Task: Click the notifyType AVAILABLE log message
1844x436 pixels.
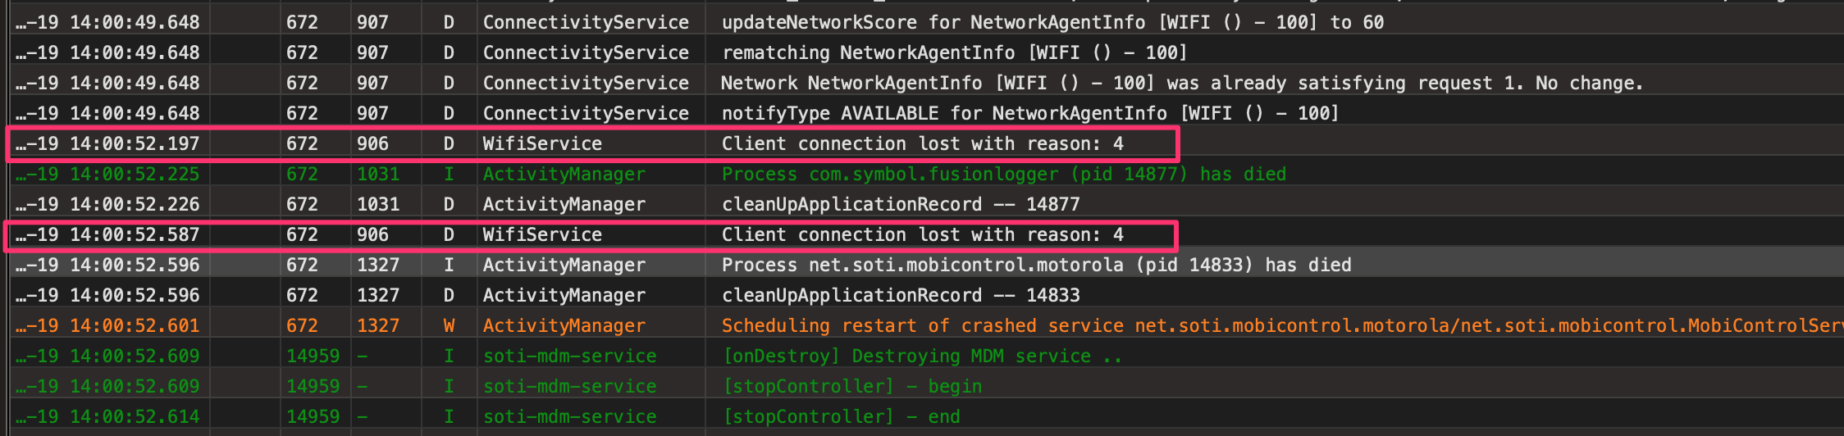Action: pyautogui.click(x=1029, y=113)
